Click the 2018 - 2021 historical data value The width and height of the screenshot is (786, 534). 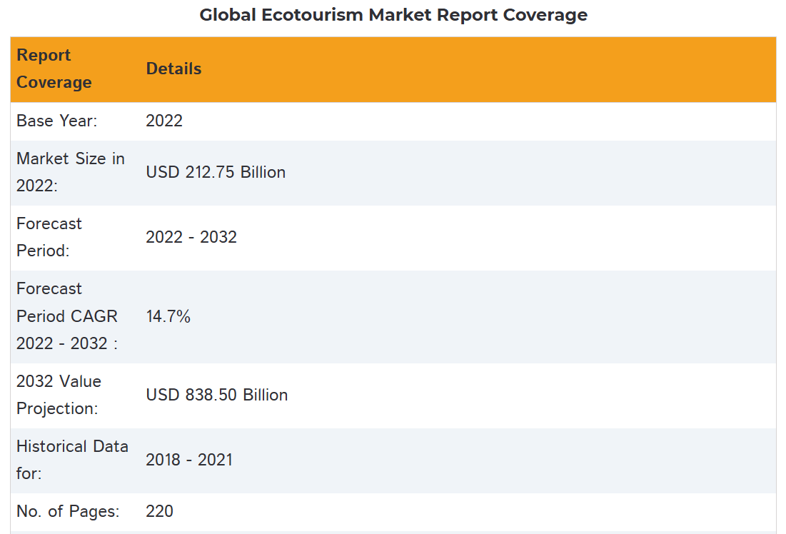point(189,460)
